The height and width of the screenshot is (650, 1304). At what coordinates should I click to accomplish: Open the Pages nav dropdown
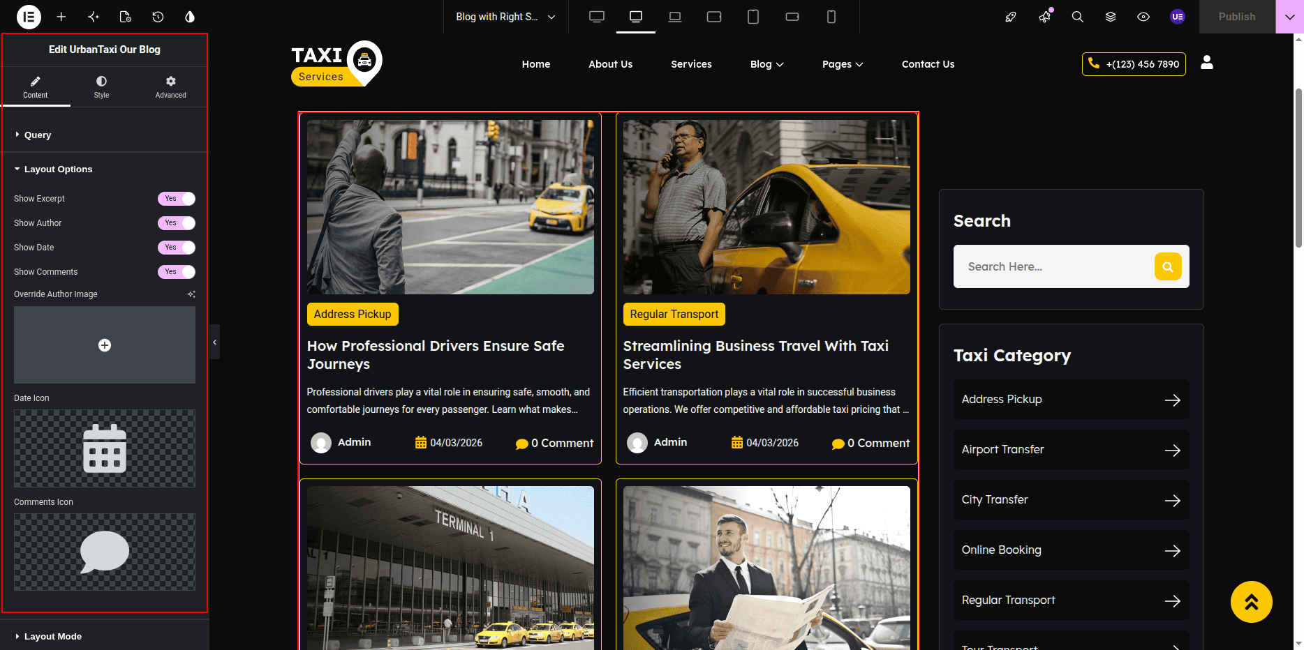click(x=843, y=64)
